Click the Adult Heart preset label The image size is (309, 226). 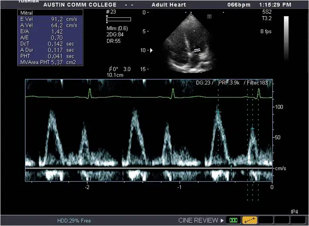tap(169, 4)
